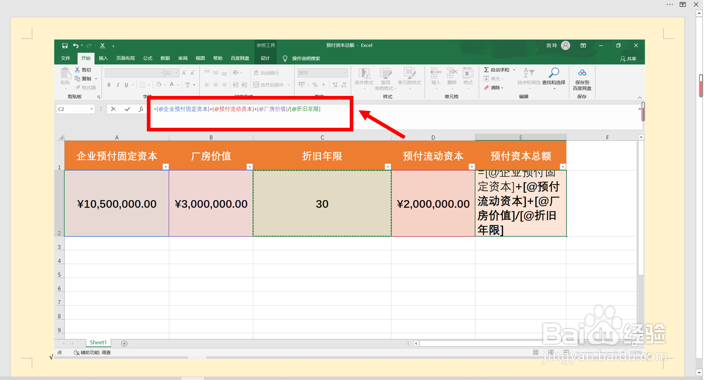Image resolution: width=706 pixels, height=380 pixels.
Task: Open filter dropdown for 厂房价值 column
Action: coord(250,167)
